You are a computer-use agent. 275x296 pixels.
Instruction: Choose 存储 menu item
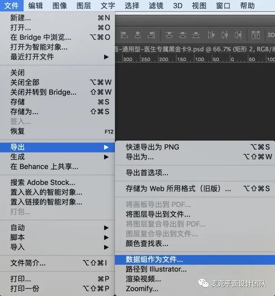click(x=57, y=102)
